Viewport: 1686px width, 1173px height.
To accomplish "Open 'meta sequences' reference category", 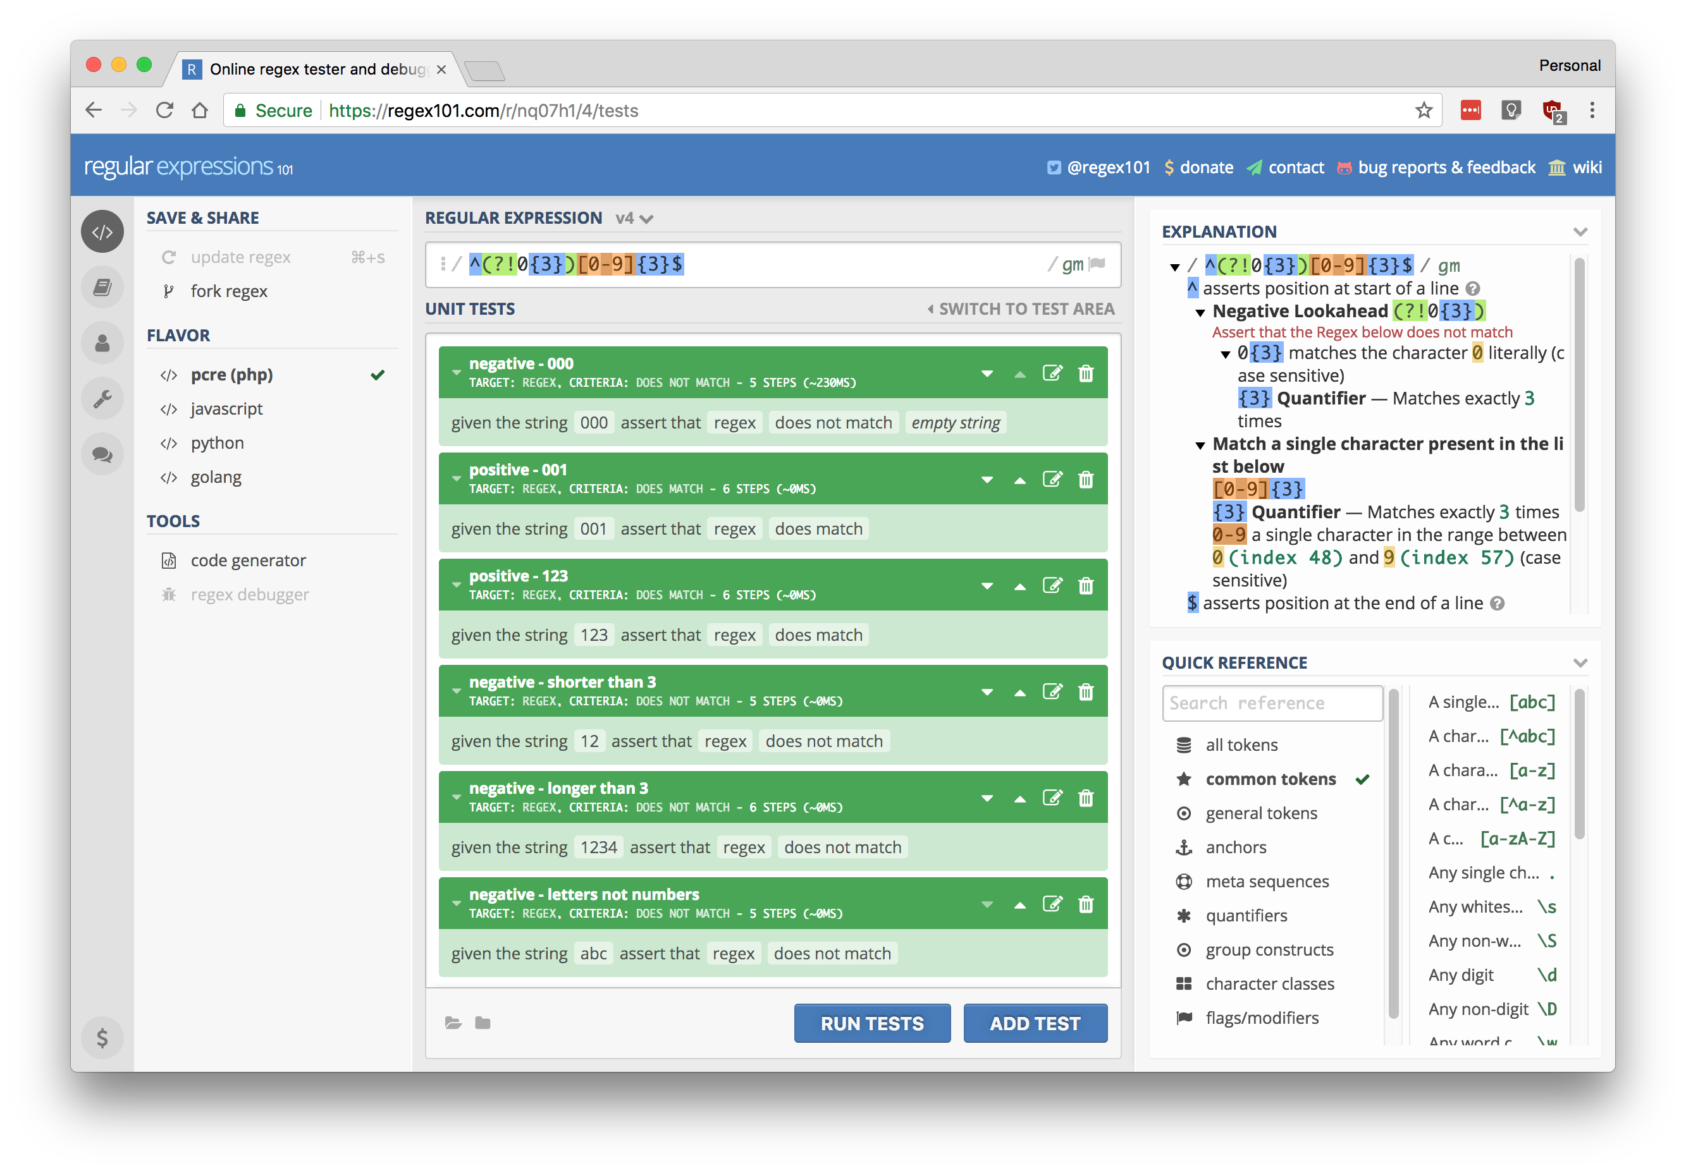I will click(x=1272, y=882).
